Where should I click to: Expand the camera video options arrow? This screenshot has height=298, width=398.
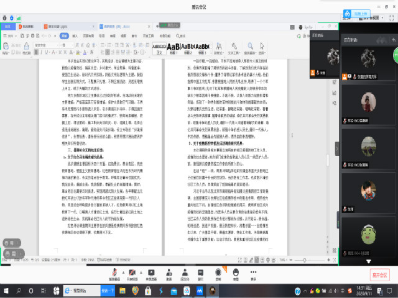141,273
